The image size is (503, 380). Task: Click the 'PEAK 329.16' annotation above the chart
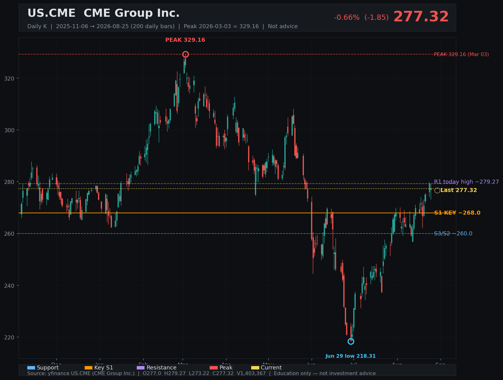tap(185, 40)
